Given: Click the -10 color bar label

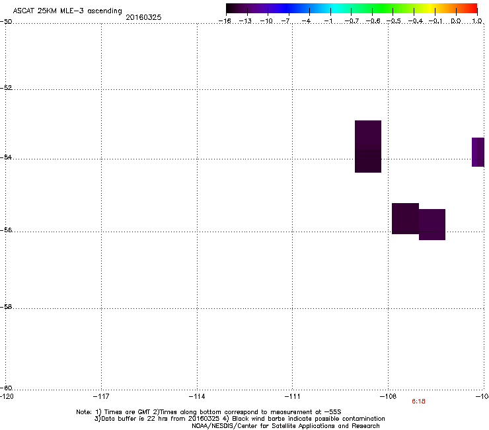Looking at the screenshot, I should point(266,21).
